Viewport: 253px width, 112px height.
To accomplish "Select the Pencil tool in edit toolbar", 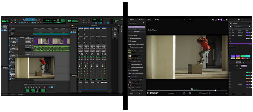I will click(x=39, y=20).
